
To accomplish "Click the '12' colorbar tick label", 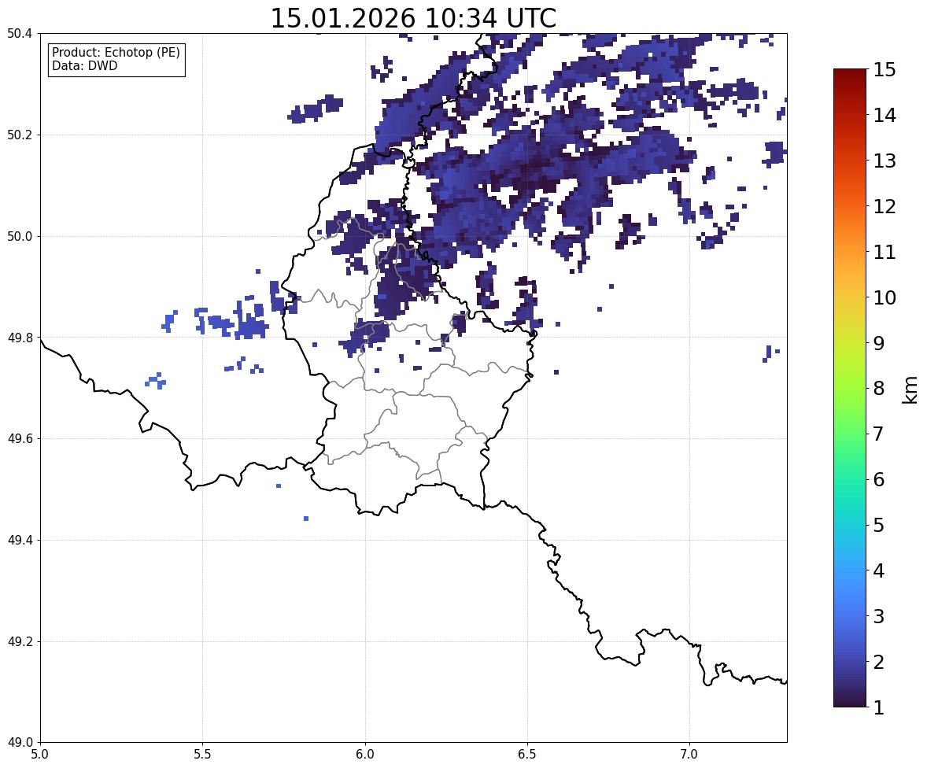I will click(x=885, y=206).
